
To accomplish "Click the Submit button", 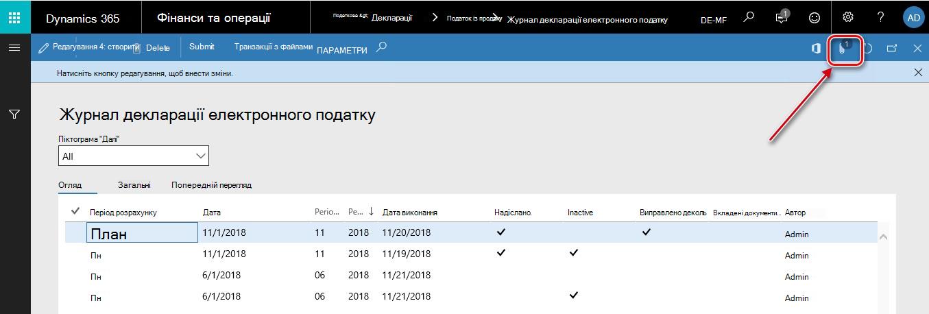I will coord(202,47).
